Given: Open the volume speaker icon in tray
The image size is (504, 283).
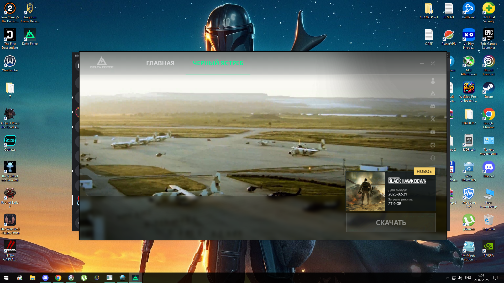Looking at the screenshot, I should (460, 278).
